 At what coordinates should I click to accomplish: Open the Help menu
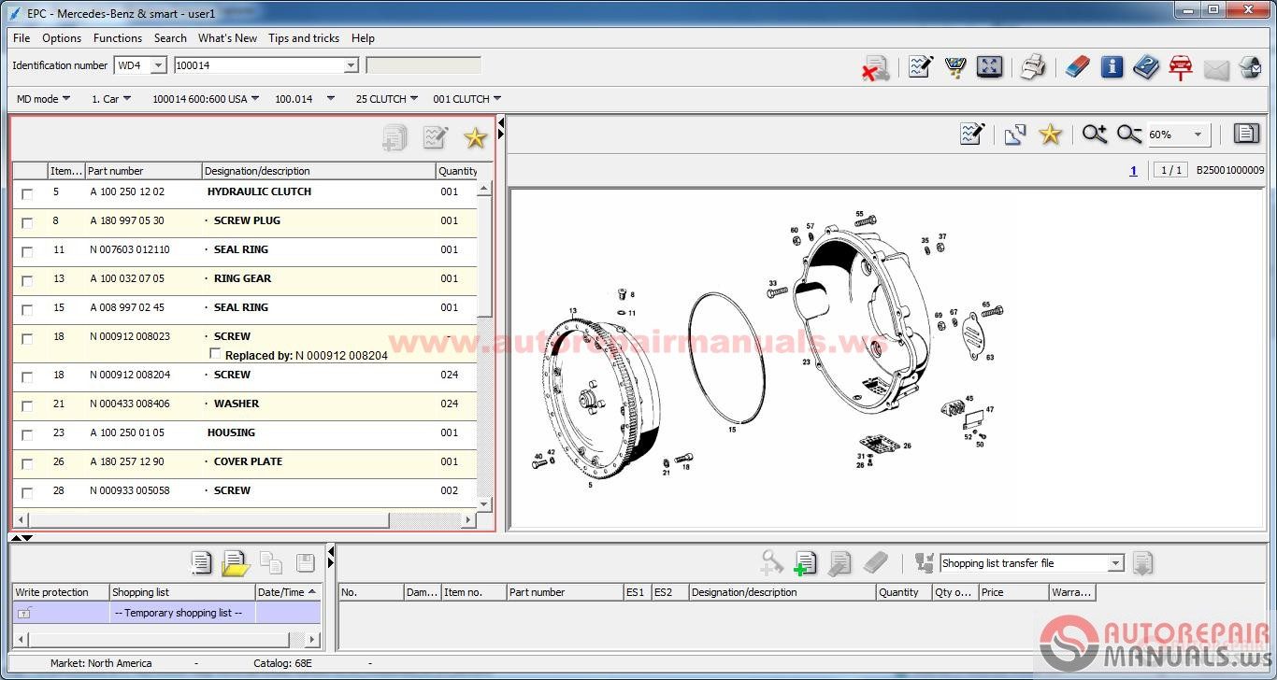[x=363, y=38]
